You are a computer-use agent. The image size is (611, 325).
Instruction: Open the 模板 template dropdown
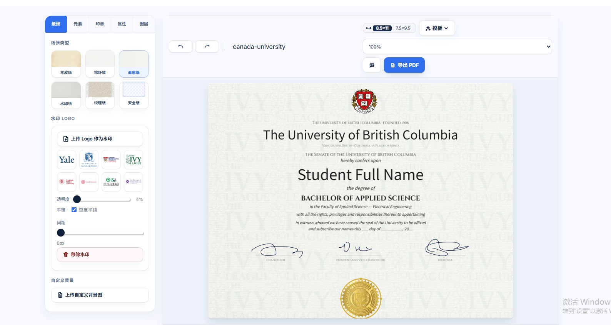(437, 28)
